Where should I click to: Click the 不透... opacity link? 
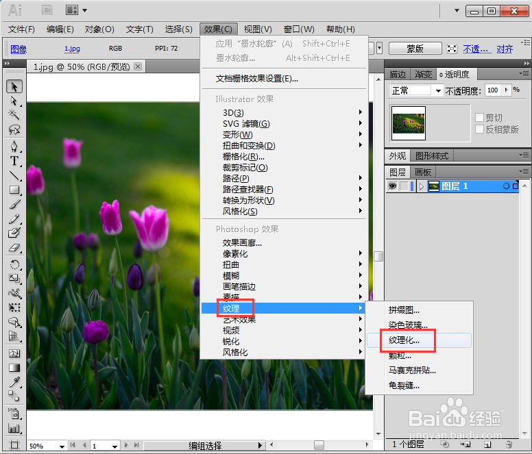pos(477,49)
